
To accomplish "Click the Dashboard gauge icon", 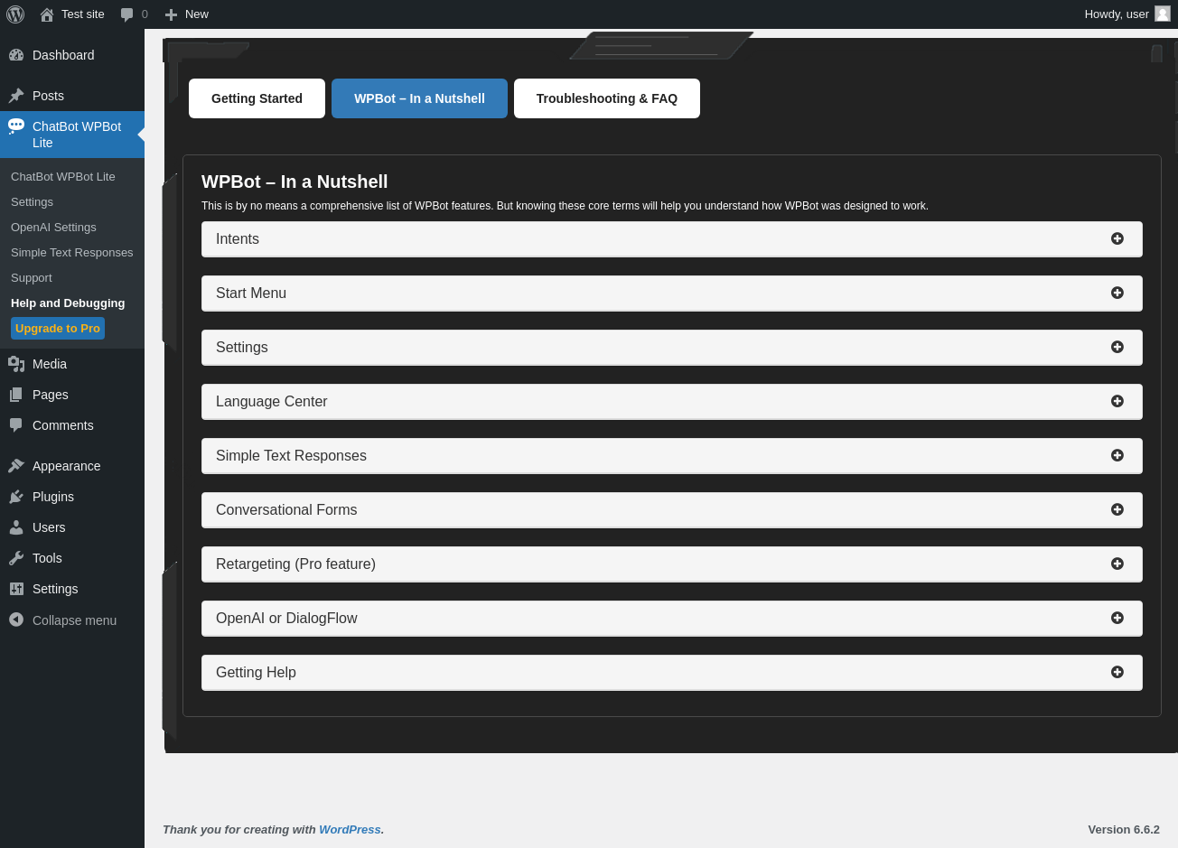I will coord(16,55).
